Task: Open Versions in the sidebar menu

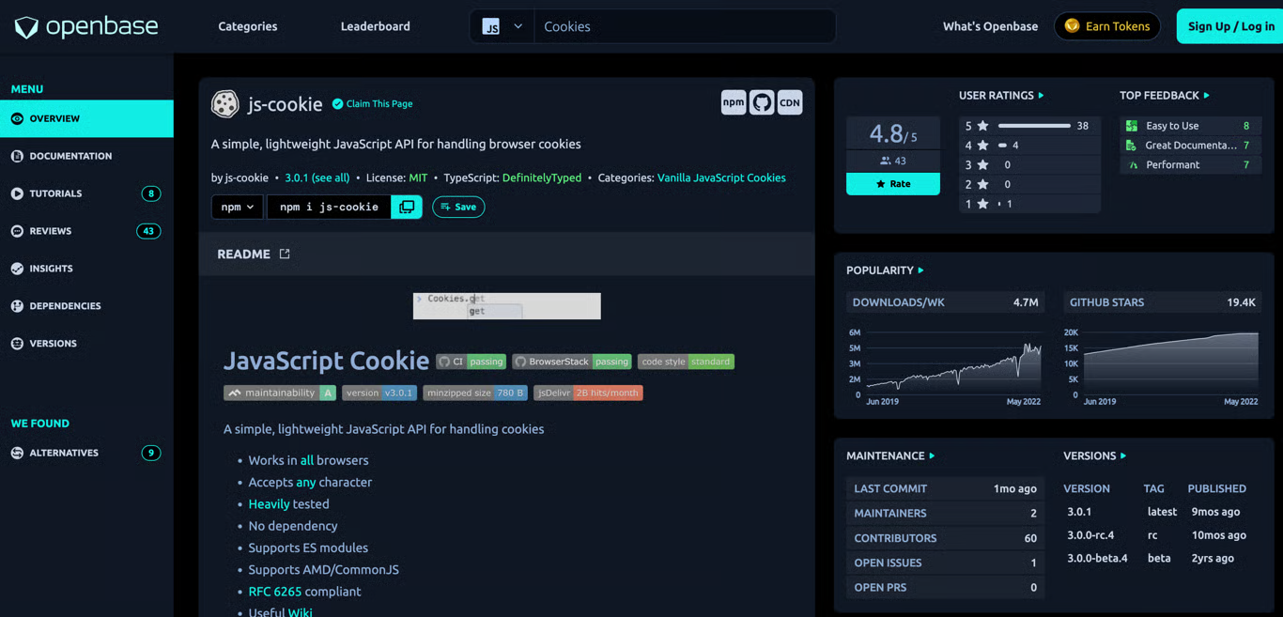Action: (x=86, y=344)
